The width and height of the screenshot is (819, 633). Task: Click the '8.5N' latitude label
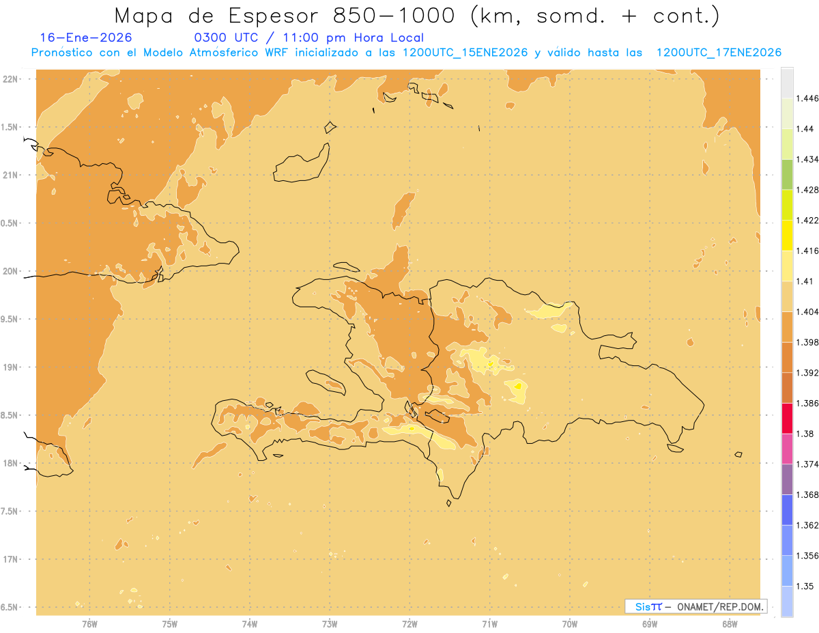coord(10,416)
